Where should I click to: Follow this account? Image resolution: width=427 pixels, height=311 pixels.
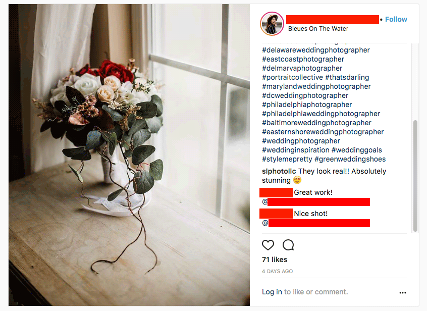point(396,19)
